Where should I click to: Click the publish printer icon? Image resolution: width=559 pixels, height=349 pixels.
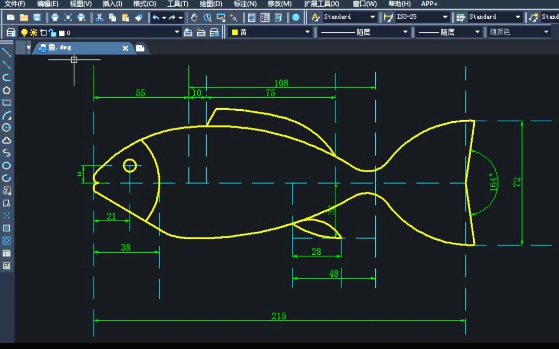(x=81, y=17)
